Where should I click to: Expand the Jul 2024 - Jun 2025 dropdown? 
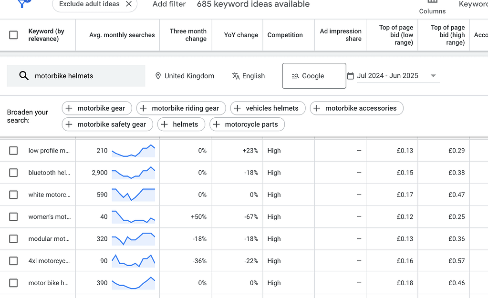tap(433, 76)
